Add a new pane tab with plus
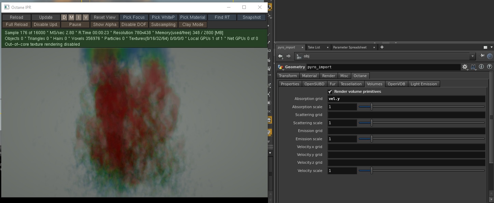Image resolution: width=494 pixels, height=203 pixels. pyautogui.click(x=382, y=47)
